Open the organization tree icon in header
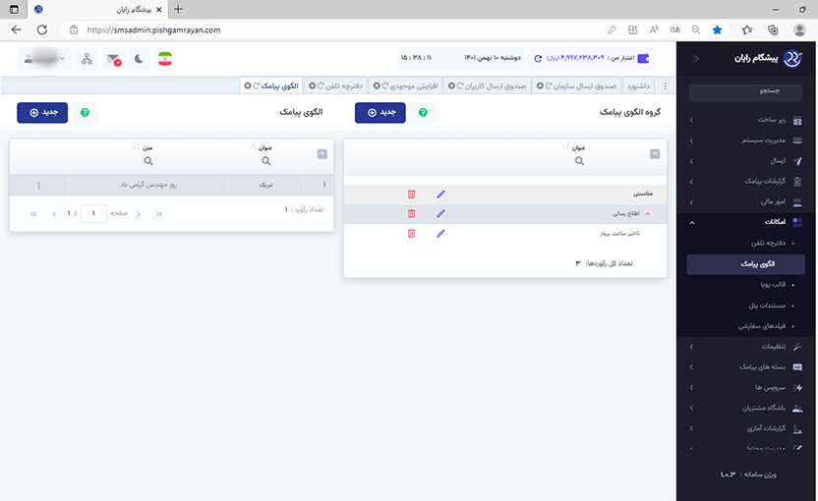 87,59
